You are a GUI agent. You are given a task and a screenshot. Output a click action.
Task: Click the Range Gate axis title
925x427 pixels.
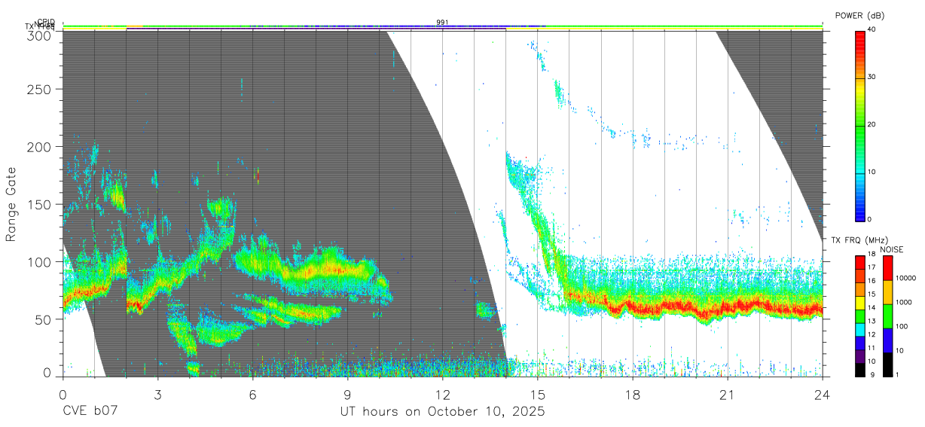tap(11, 204)
